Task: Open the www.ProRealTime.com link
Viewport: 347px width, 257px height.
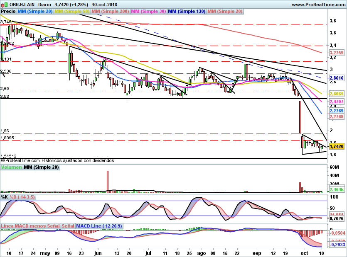Action: (318, 5)
